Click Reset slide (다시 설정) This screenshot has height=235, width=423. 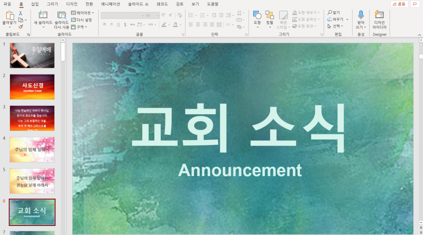click(81, 20)
